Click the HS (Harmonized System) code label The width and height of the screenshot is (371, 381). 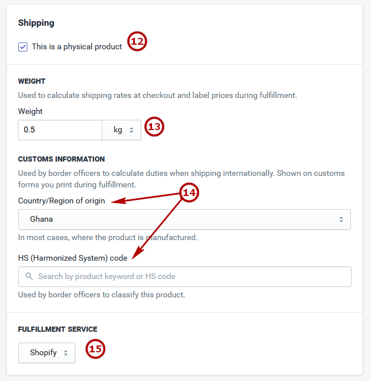73,258
